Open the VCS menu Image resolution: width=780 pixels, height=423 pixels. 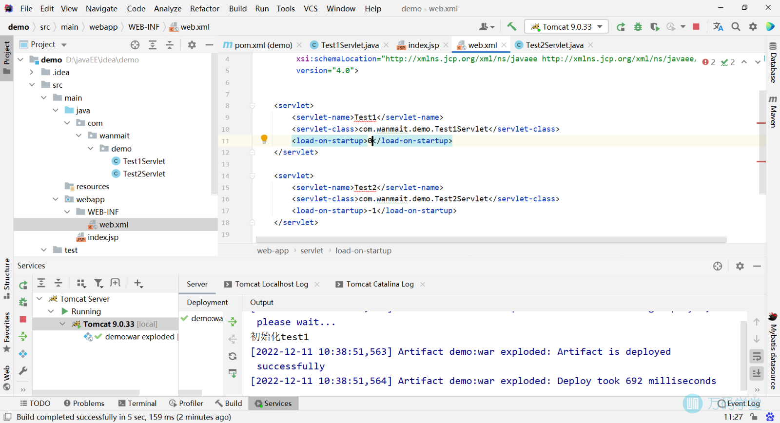coord(311,9)
